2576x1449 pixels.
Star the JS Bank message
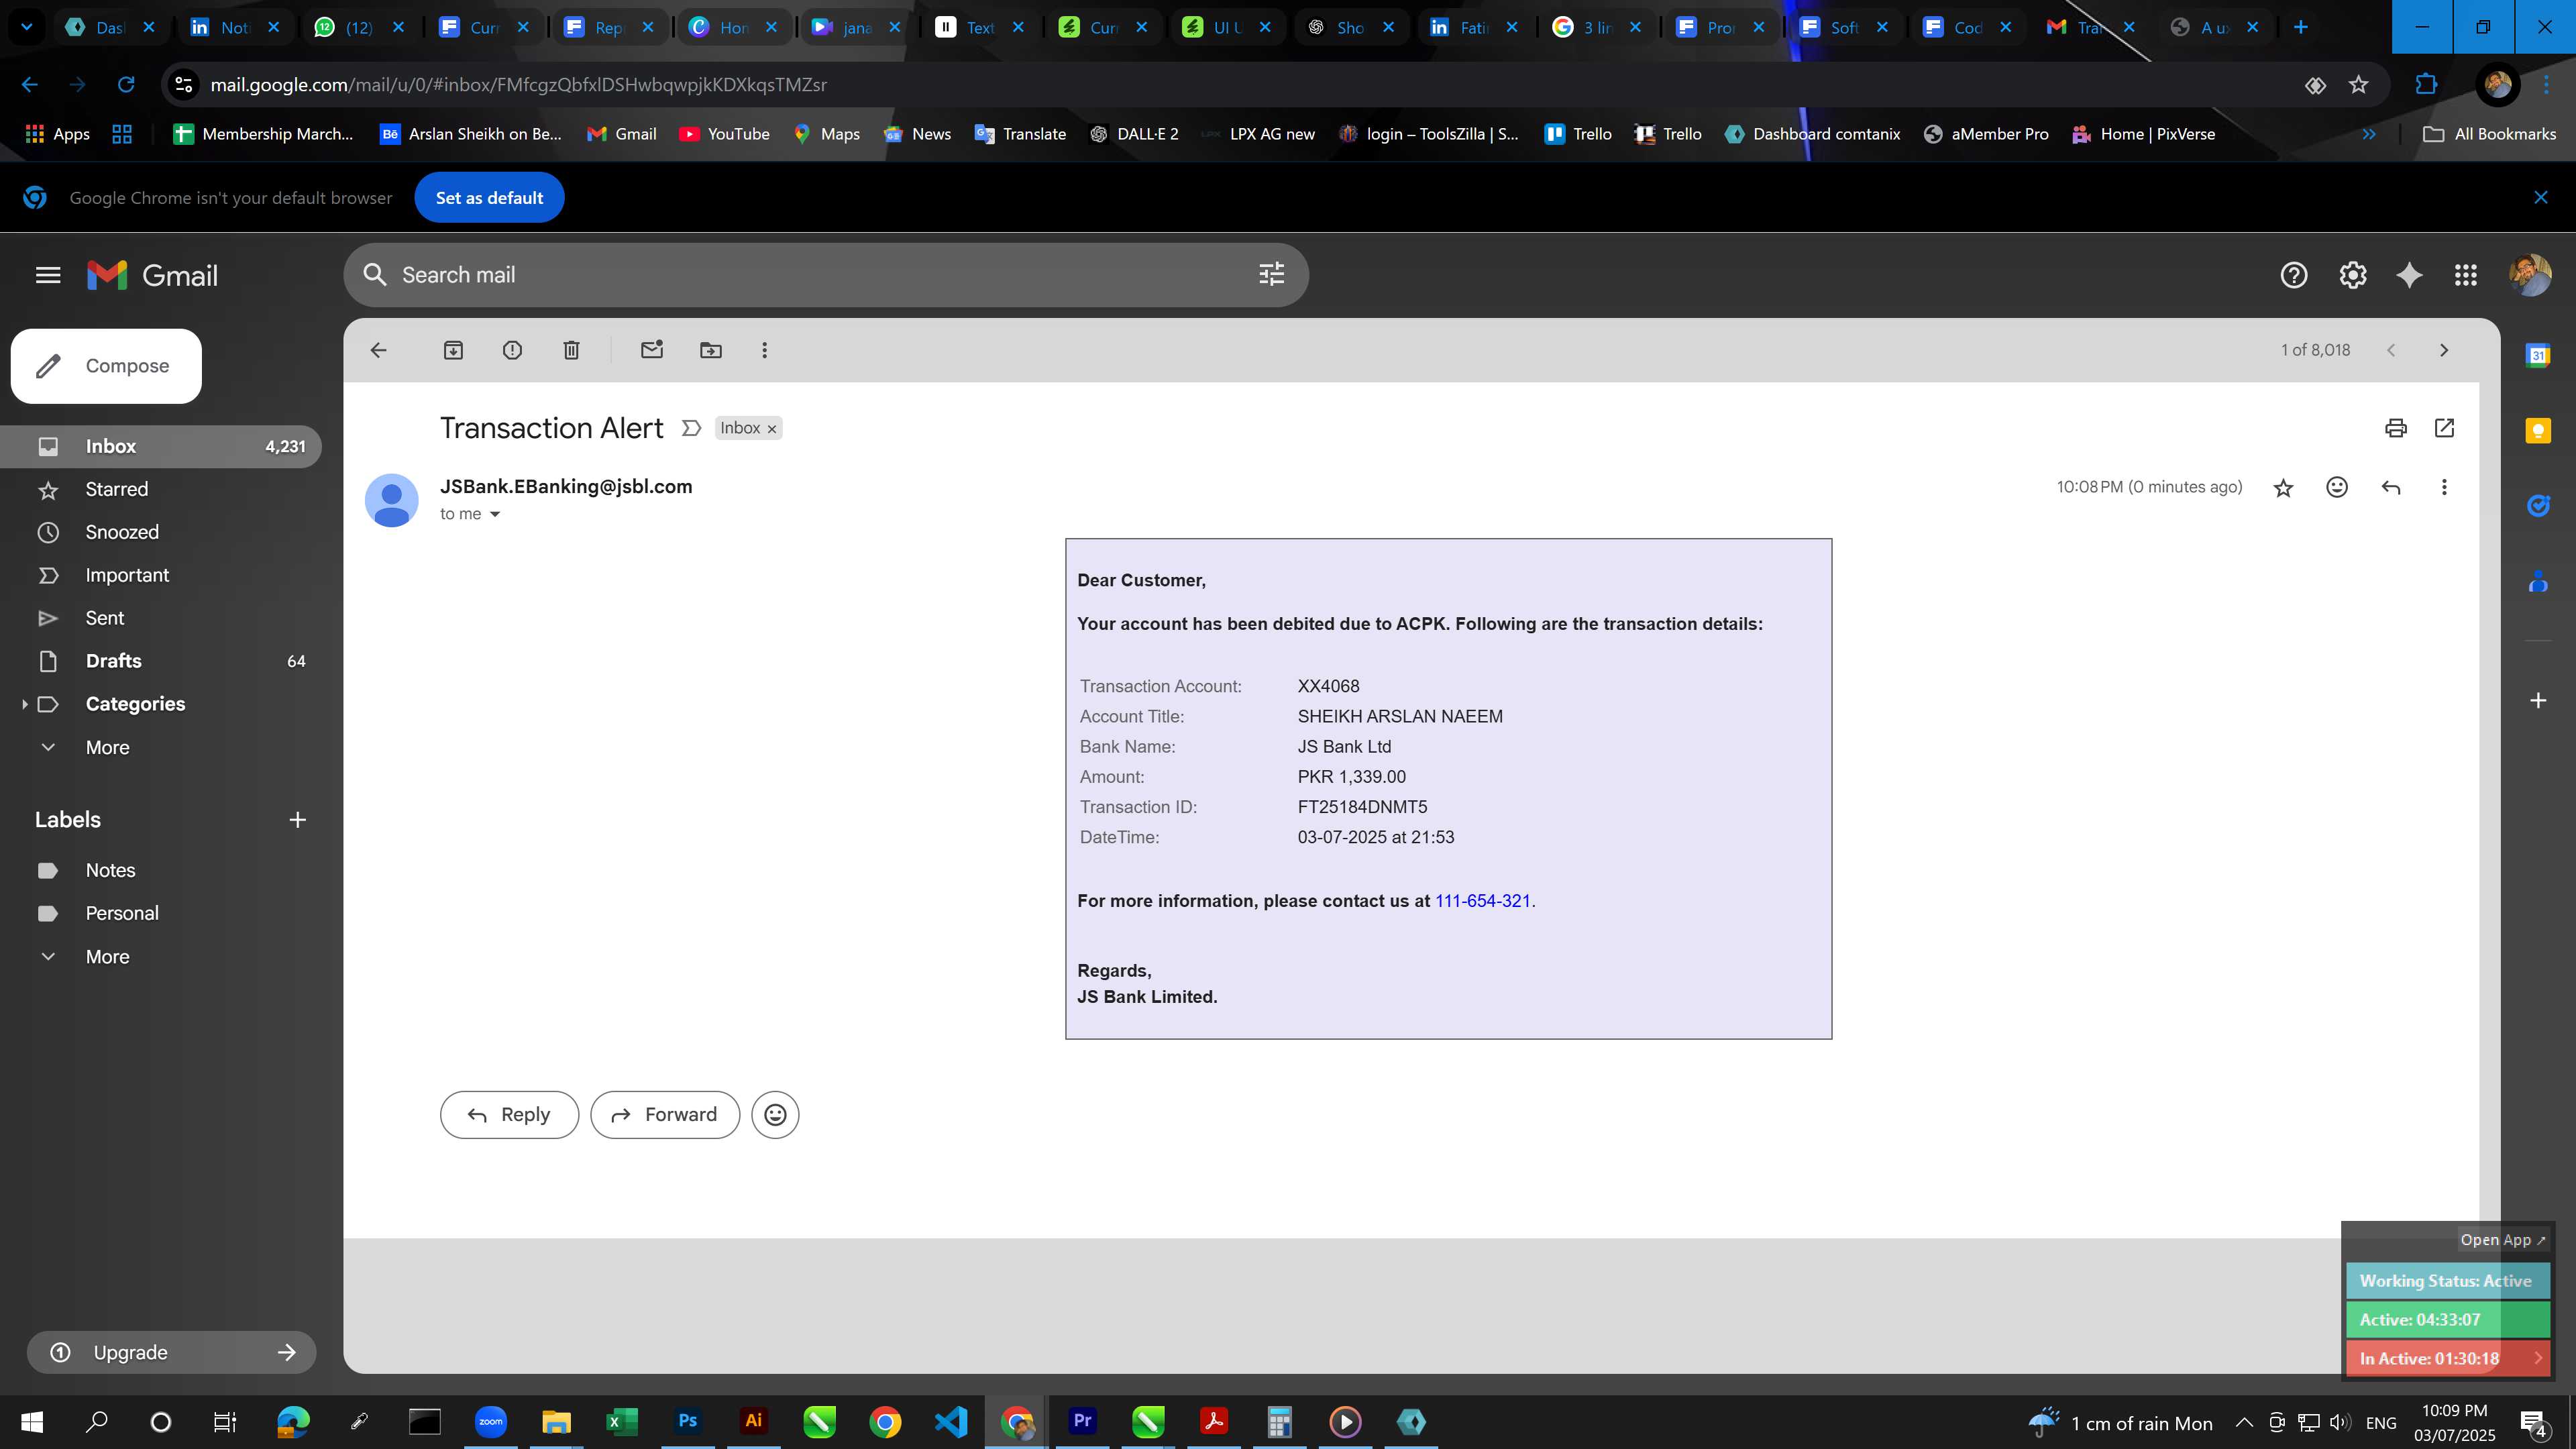(x=2283, y=487)
